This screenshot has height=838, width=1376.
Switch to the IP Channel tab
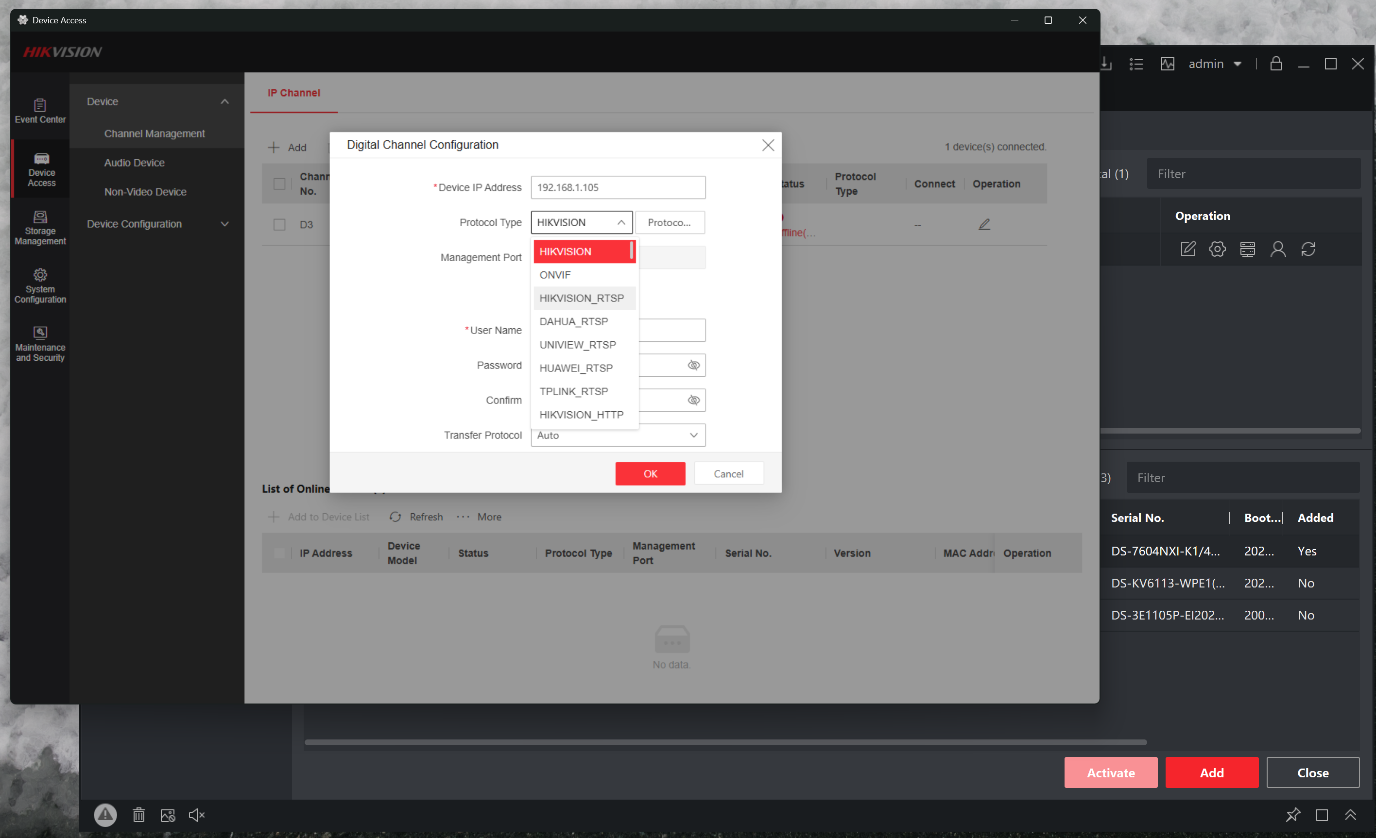tap(293, 93)
